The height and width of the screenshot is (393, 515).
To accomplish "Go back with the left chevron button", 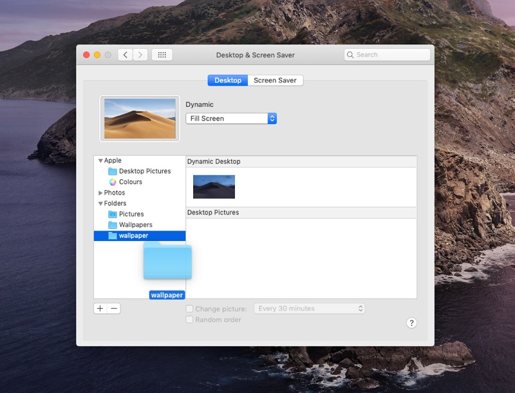I will pos(125,55).
